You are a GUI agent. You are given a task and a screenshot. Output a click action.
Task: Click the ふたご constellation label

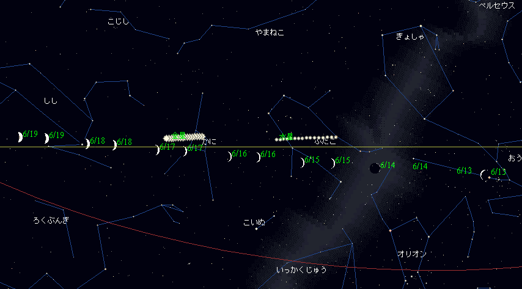point(325,142)
